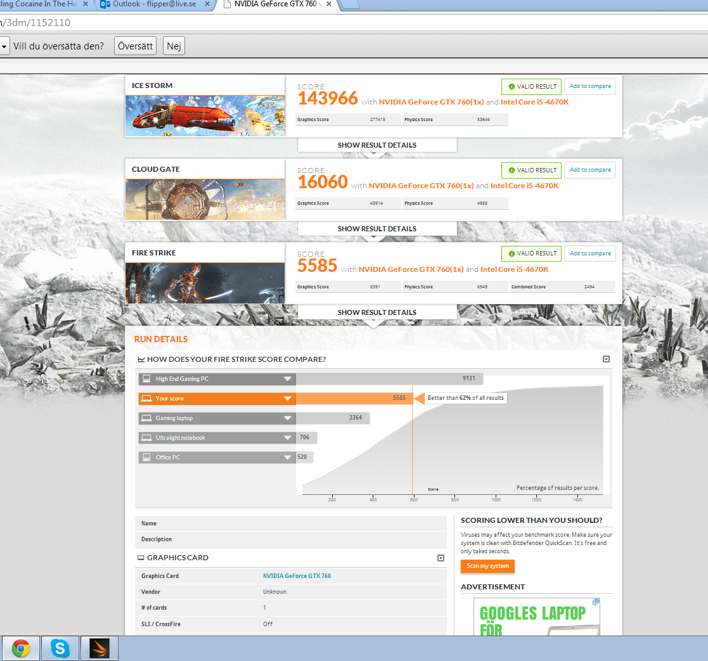Click GTX 760 link in Cloud Gate score
Screen dimensions: 708x661
[421, 186]
